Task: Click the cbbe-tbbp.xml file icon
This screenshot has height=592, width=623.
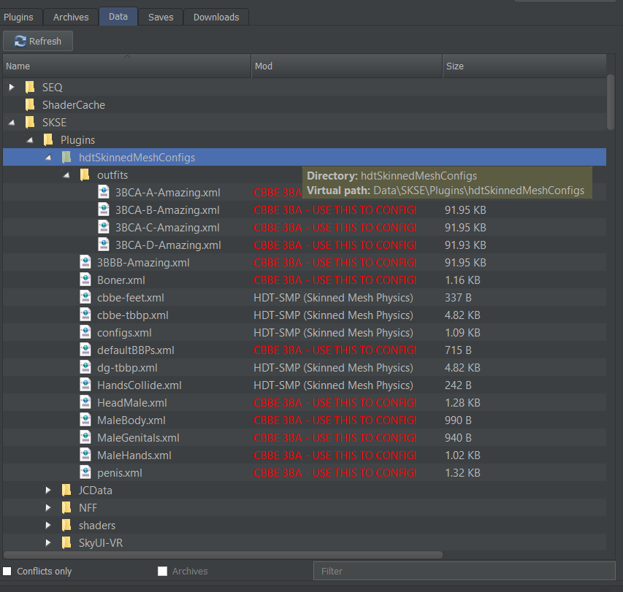Action: (x=85, y=314)
